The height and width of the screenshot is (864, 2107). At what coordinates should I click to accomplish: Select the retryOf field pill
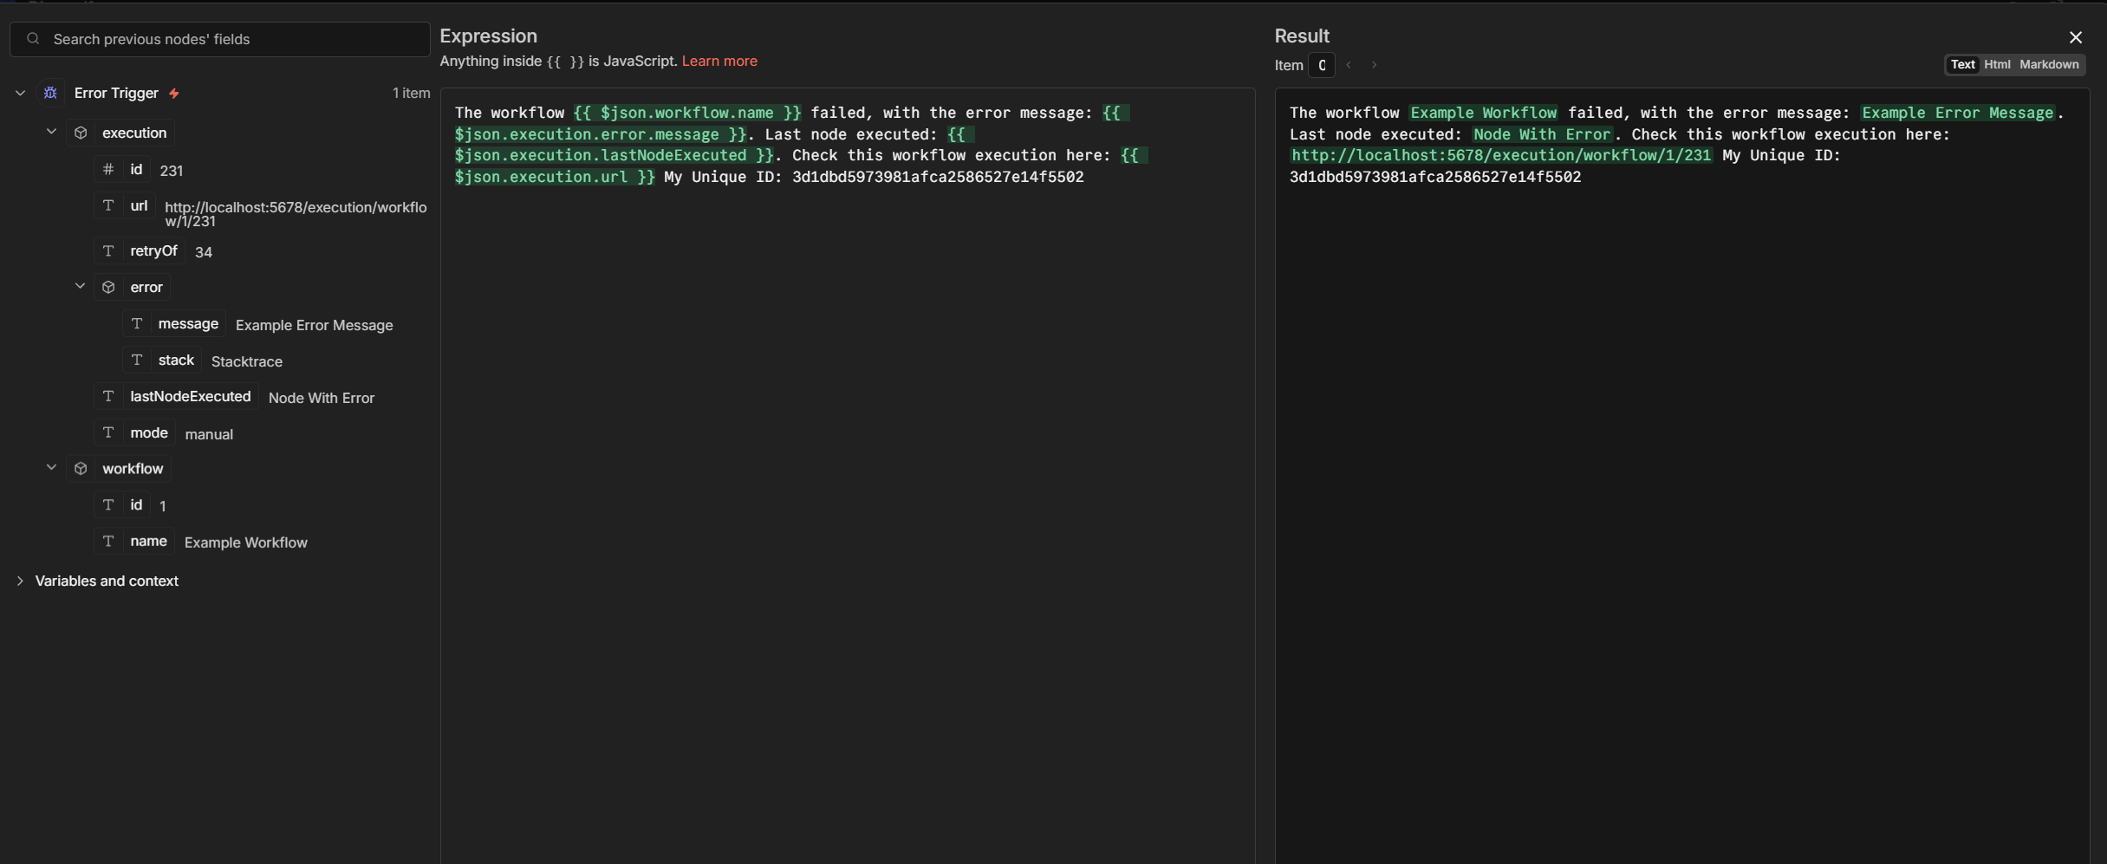coord(153,250)
